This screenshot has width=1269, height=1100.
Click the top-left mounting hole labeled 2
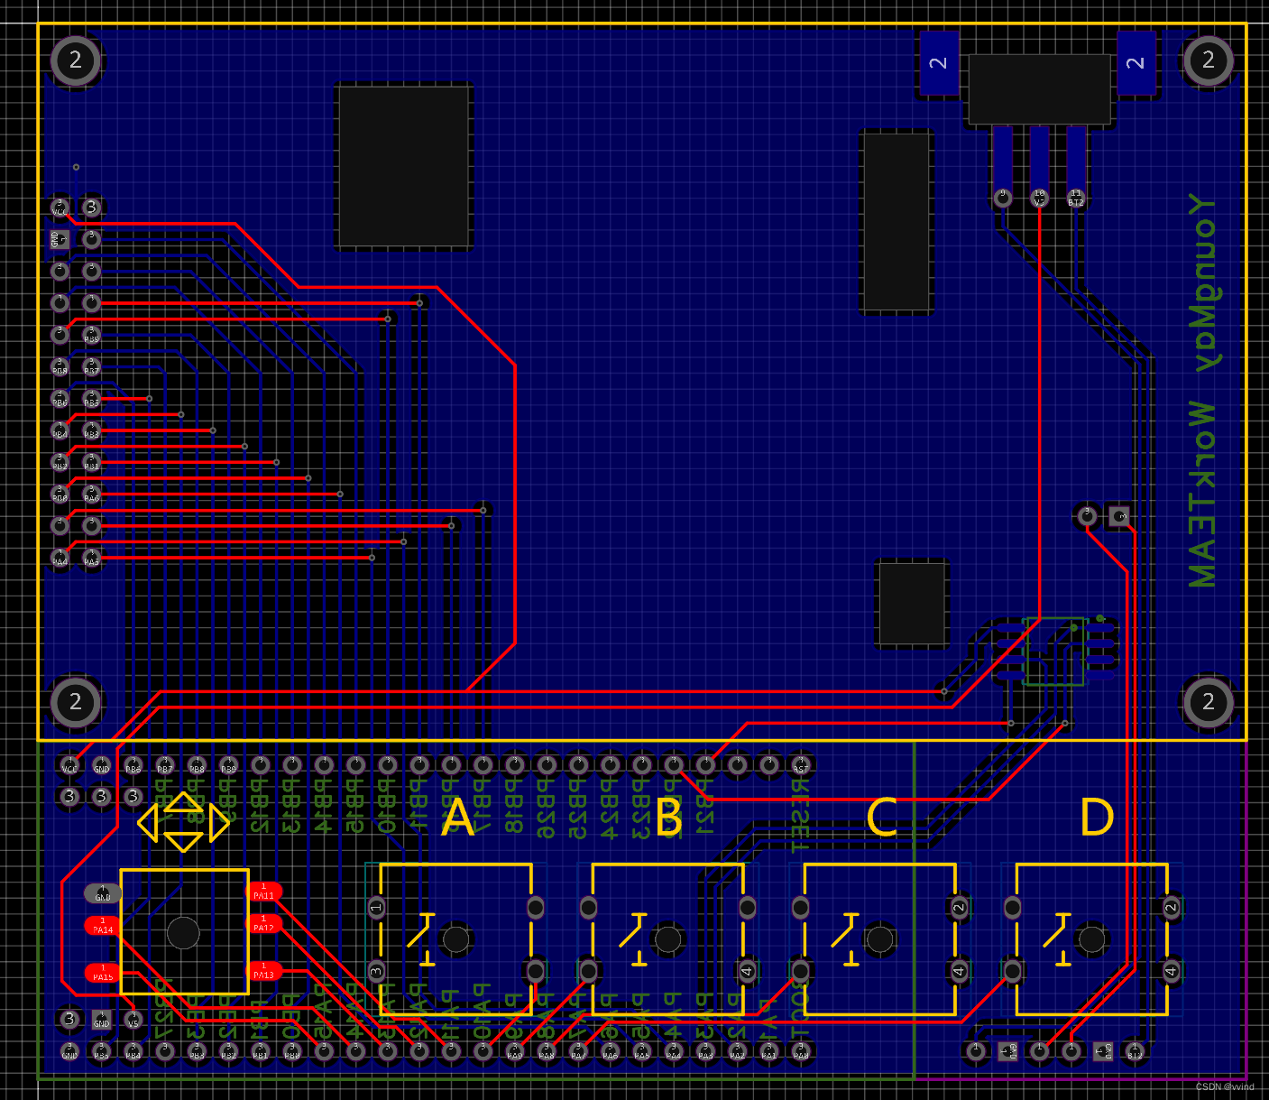(76, 61)
